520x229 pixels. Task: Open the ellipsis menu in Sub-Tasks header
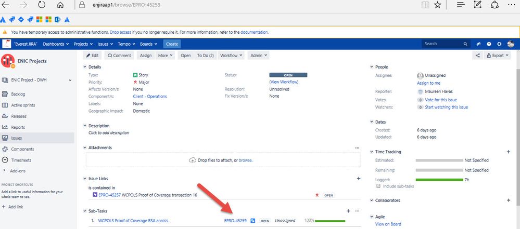[357, 211]
